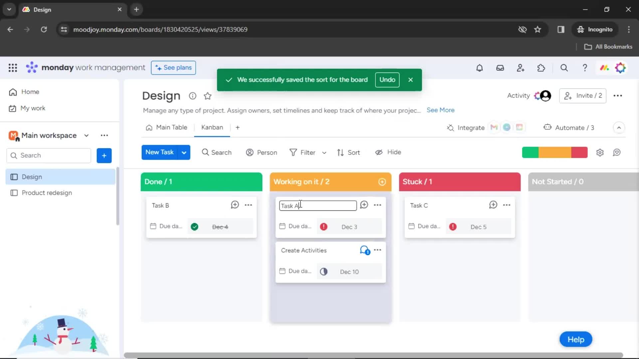Go to Home in sidebar
This screenshot has width=639, height=359.
pyautogui.click(x=24, y=92)
